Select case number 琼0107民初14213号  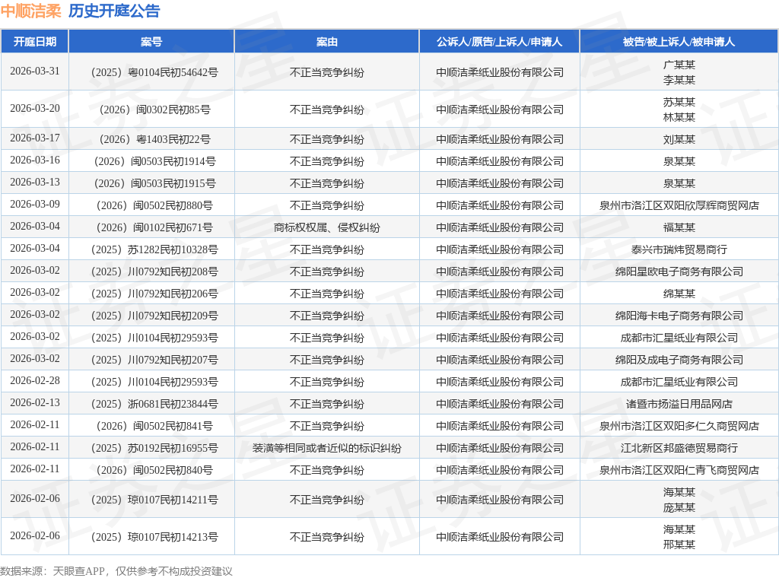click(154, 537)
